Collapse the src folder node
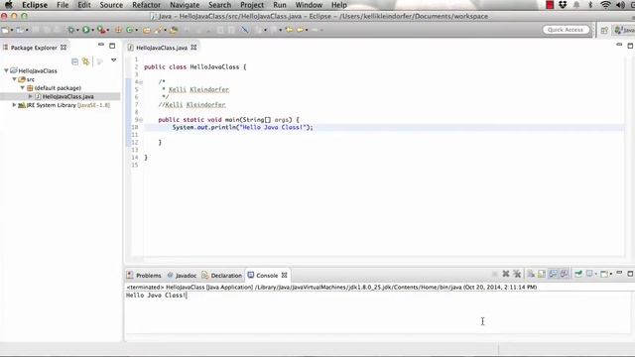 tap(14, 79)
